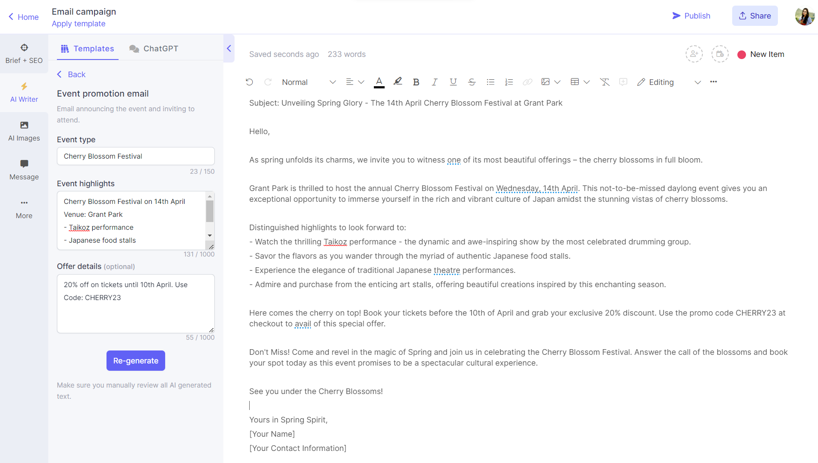Click the Event highlights scrollbar thumb

(x=210, y=211)
